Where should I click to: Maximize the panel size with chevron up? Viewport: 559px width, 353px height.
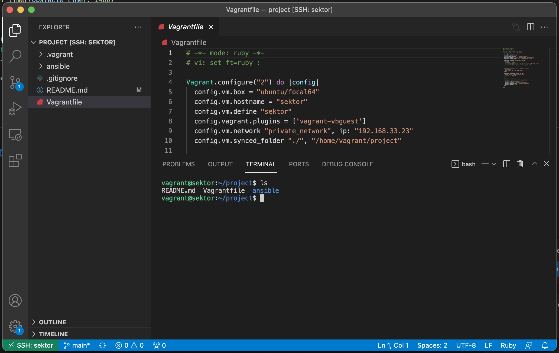[x=534, y=164]
